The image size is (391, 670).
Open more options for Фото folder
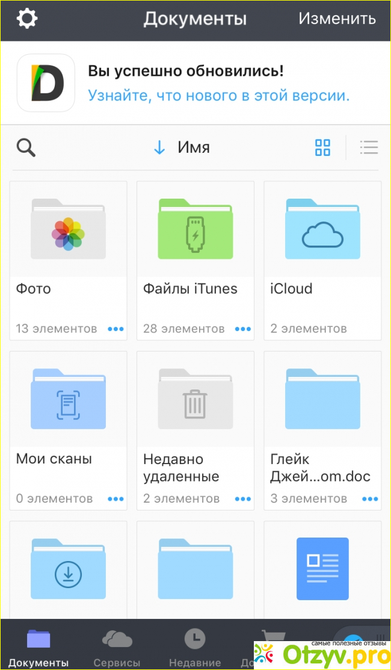coord(115,329)
